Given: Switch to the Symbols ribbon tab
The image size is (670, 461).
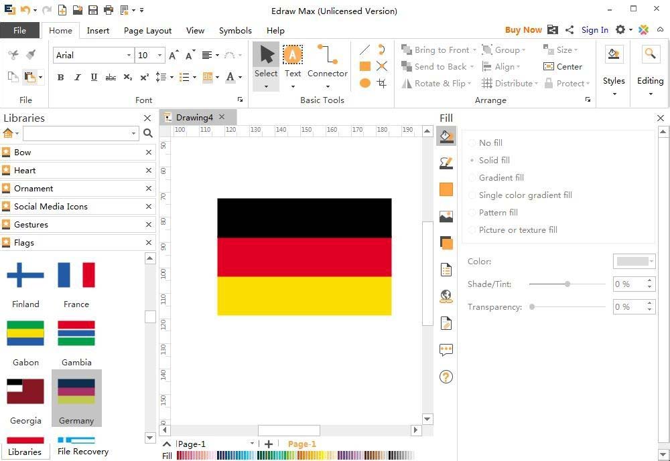Looking at the screenshot, I should pos(235,30).
